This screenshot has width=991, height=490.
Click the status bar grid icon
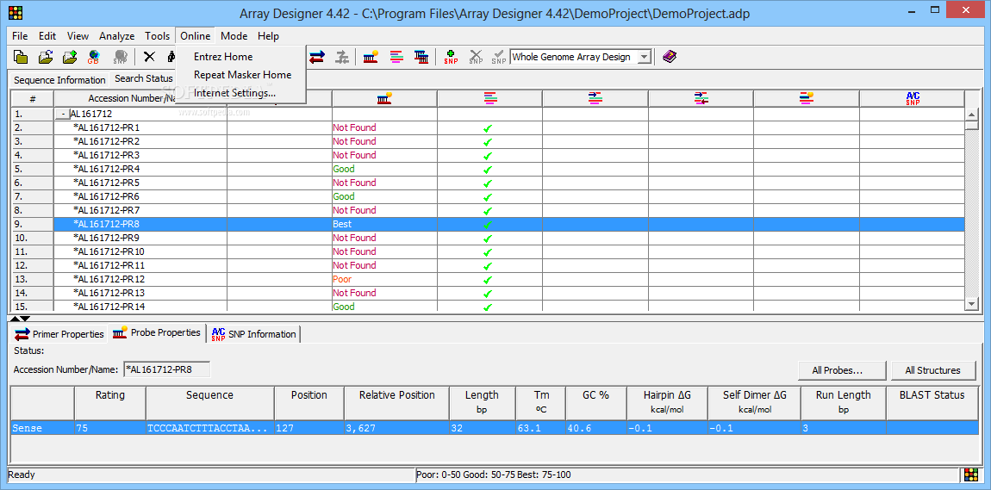point(971,474)
